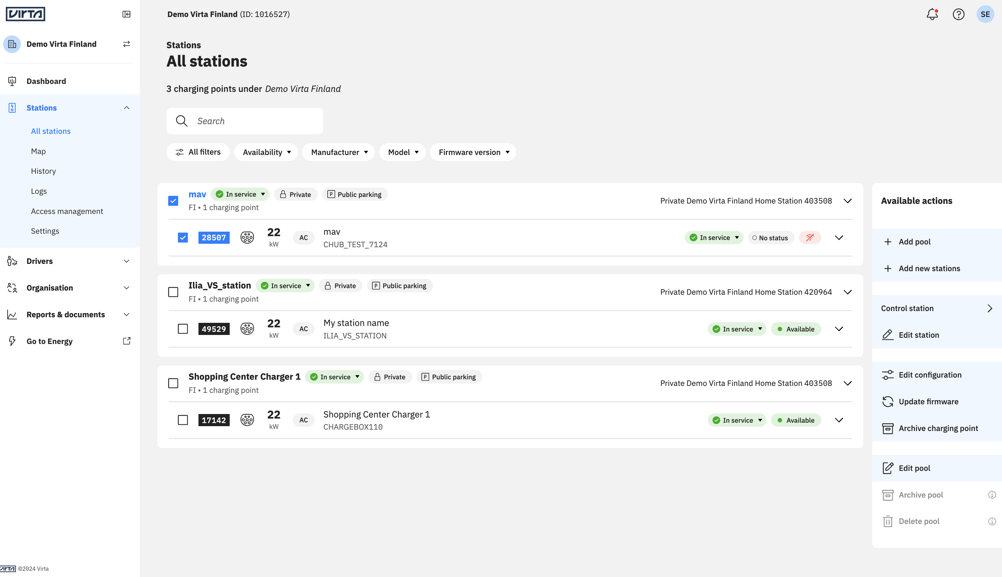Click the search magnifier icon
The image size is (1002, 577).
(x=181, y=121)
